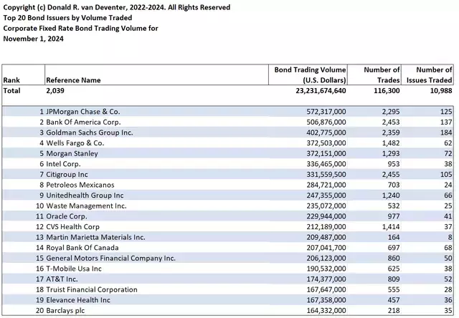Select Bank of America volume '506,876,000'
The image size is (459, 318).
(326, 122)
